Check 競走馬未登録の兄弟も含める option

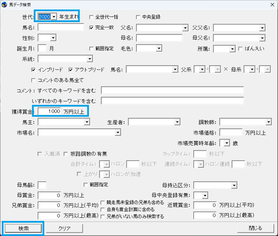102,203
